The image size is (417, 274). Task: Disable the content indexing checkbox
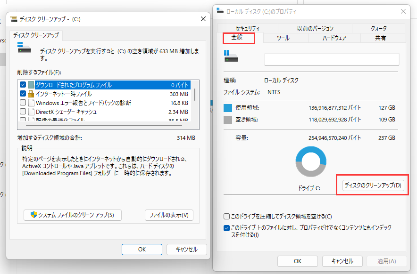tap(225, 227)
